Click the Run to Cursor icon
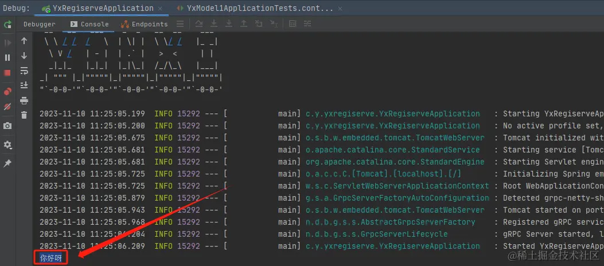Screen dimensions: 604x266 pyautogui.click(x=274, y=24)
